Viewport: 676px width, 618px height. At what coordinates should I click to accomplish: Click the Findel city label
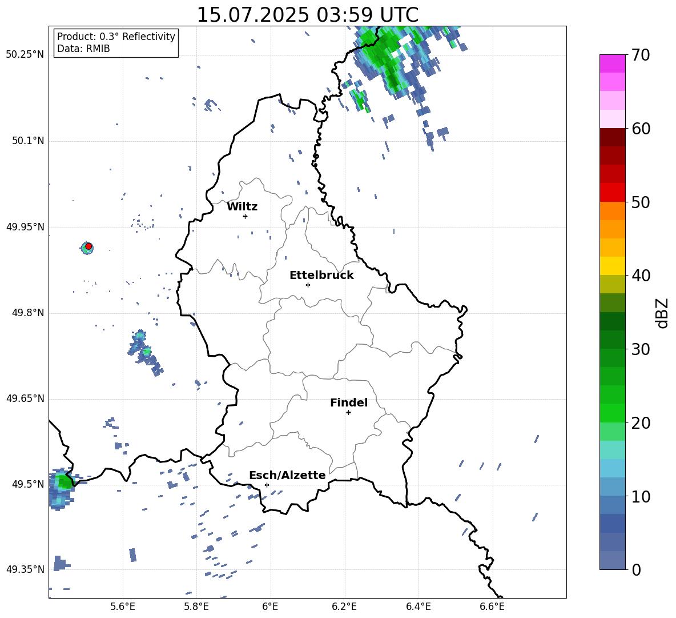349,402
